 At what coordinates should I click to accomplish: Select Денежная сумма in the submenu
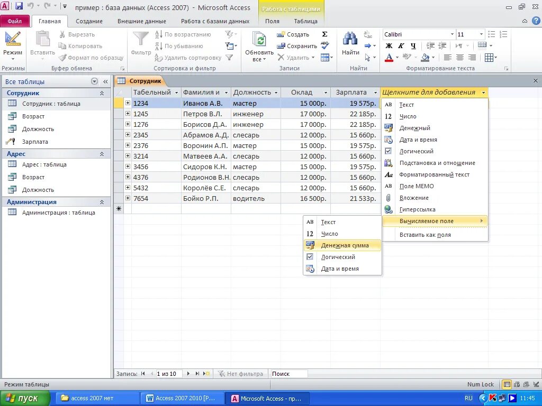pos(342,245)
